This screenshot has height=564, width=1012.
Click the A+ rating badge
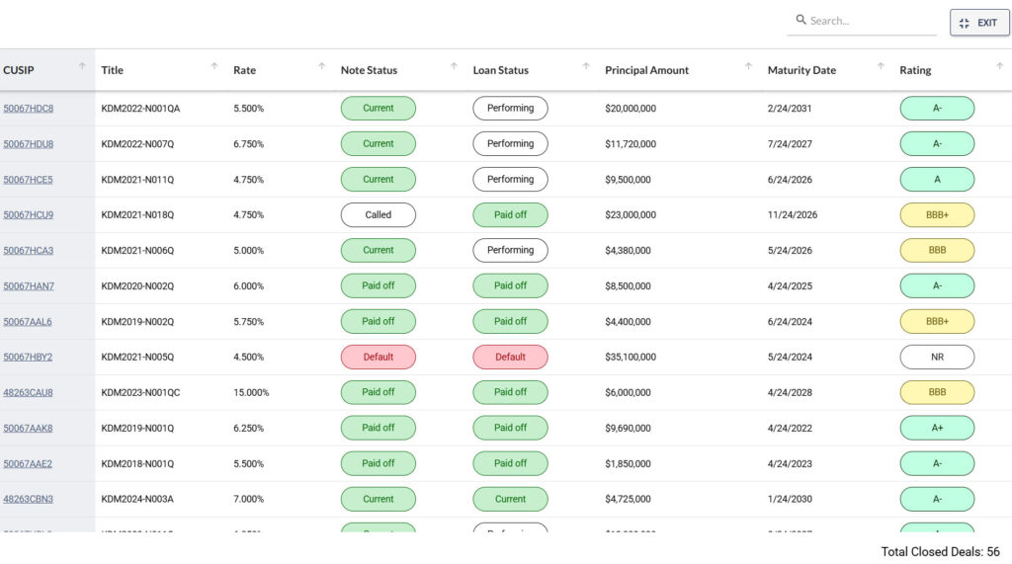[937, 429]
